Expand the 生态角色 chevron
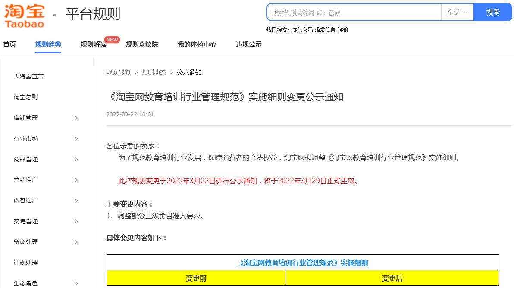Screen dimensions: 514x288 tap(76, 283)
